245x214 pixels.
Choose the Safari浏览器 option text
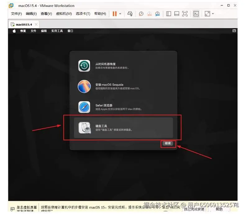click(104, 105)
